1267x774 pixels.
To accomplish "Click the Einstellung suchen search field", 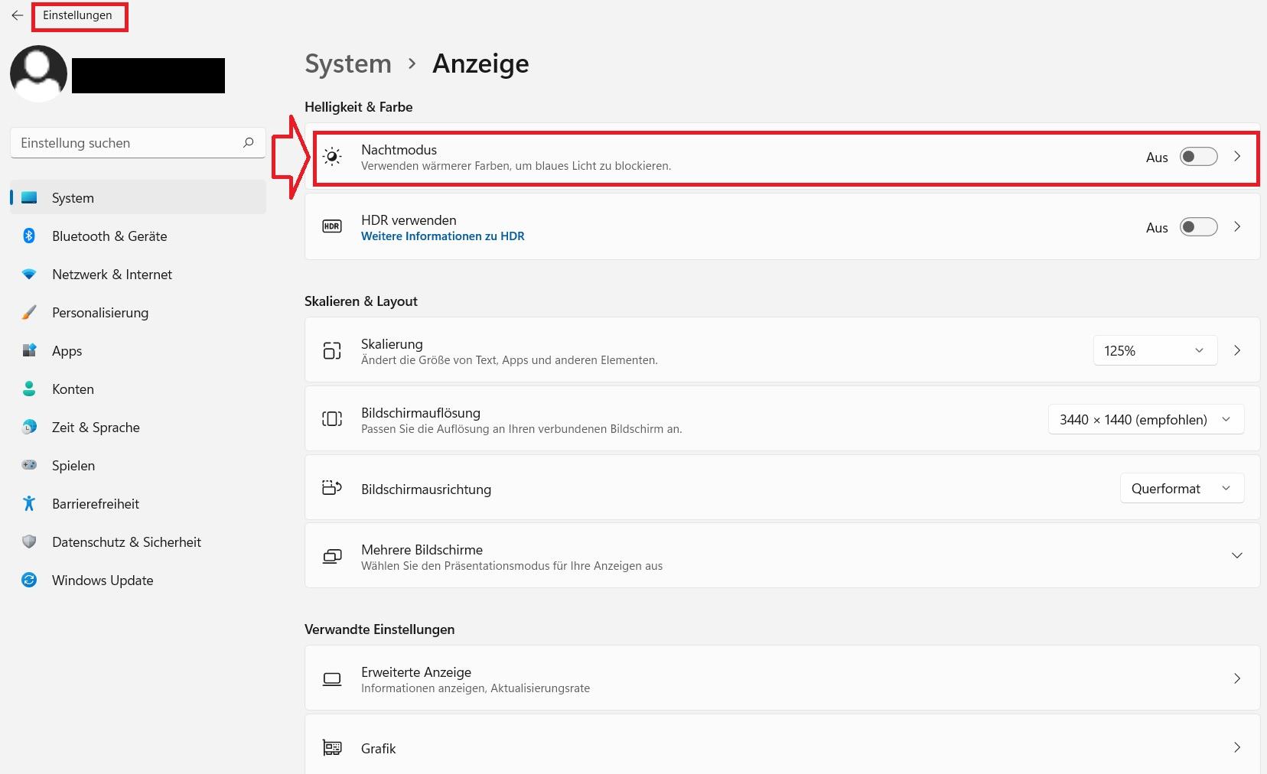I will pyautogui.click(x=126, y=143).
